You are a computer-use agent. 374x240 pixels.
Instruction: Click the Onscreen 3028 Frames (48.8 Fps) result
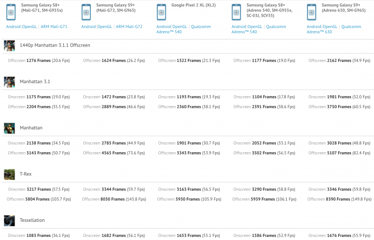[x=339, y=143]
